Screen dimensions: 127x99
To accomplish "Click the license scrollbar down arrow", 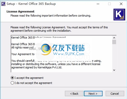I will coord(114,70).
